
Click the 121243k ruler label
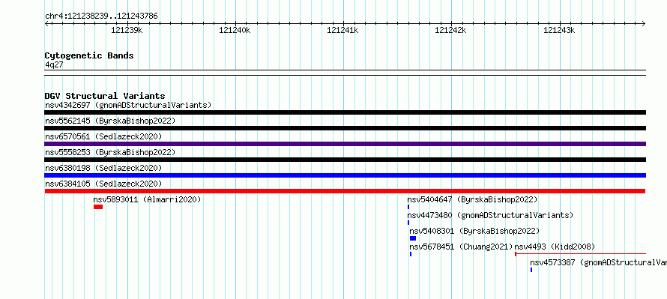559,30
